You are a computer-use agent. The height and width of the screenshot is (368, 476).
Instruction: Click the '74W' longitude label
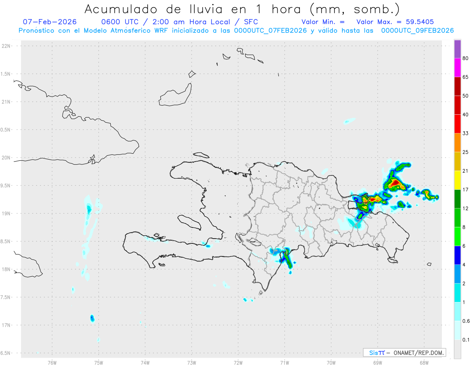pyautogui.click(x=145, y=362)
